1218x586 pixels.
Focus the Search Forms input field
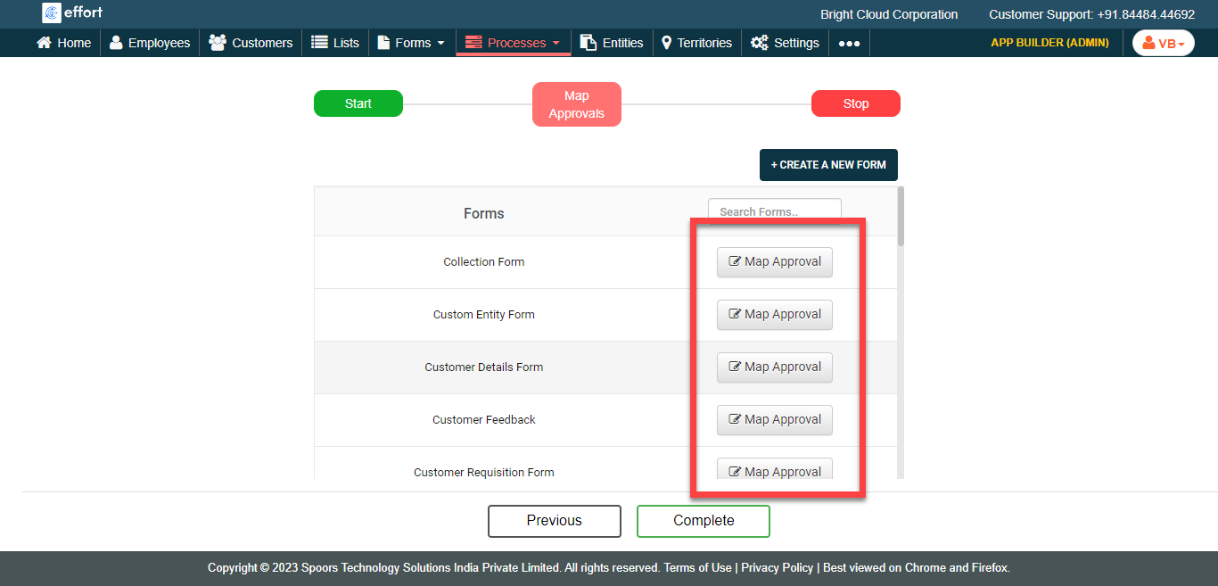click(x=774, y=212)
